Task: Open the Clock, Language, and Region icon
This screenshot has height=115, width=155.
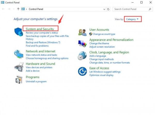Action: 82,56
